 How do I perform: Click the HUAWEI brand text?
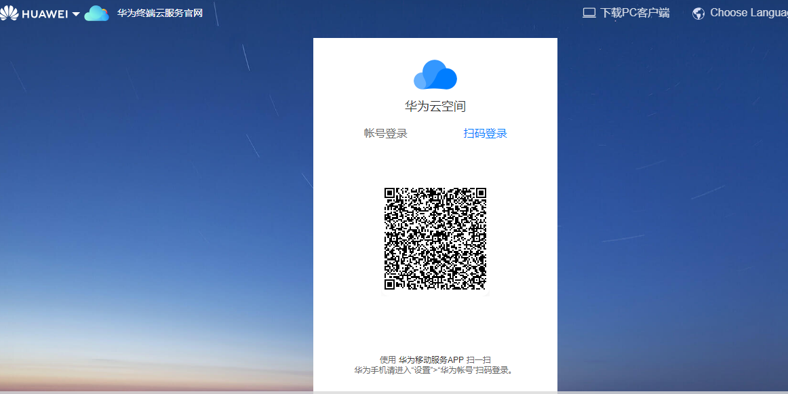45,14
